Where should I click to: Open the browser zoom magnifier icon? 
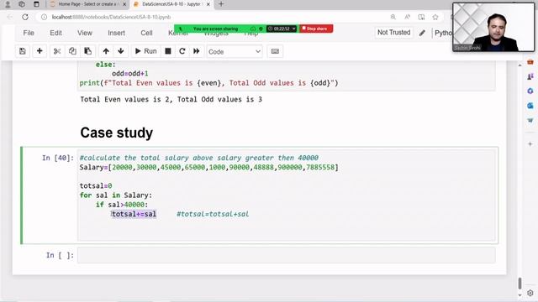pos(393,17)
